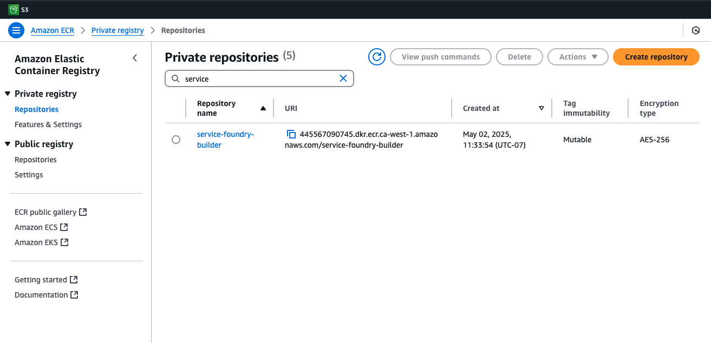Click the magnifier icon in search box
The image size is (711, 343).
[x=175, y=78]
